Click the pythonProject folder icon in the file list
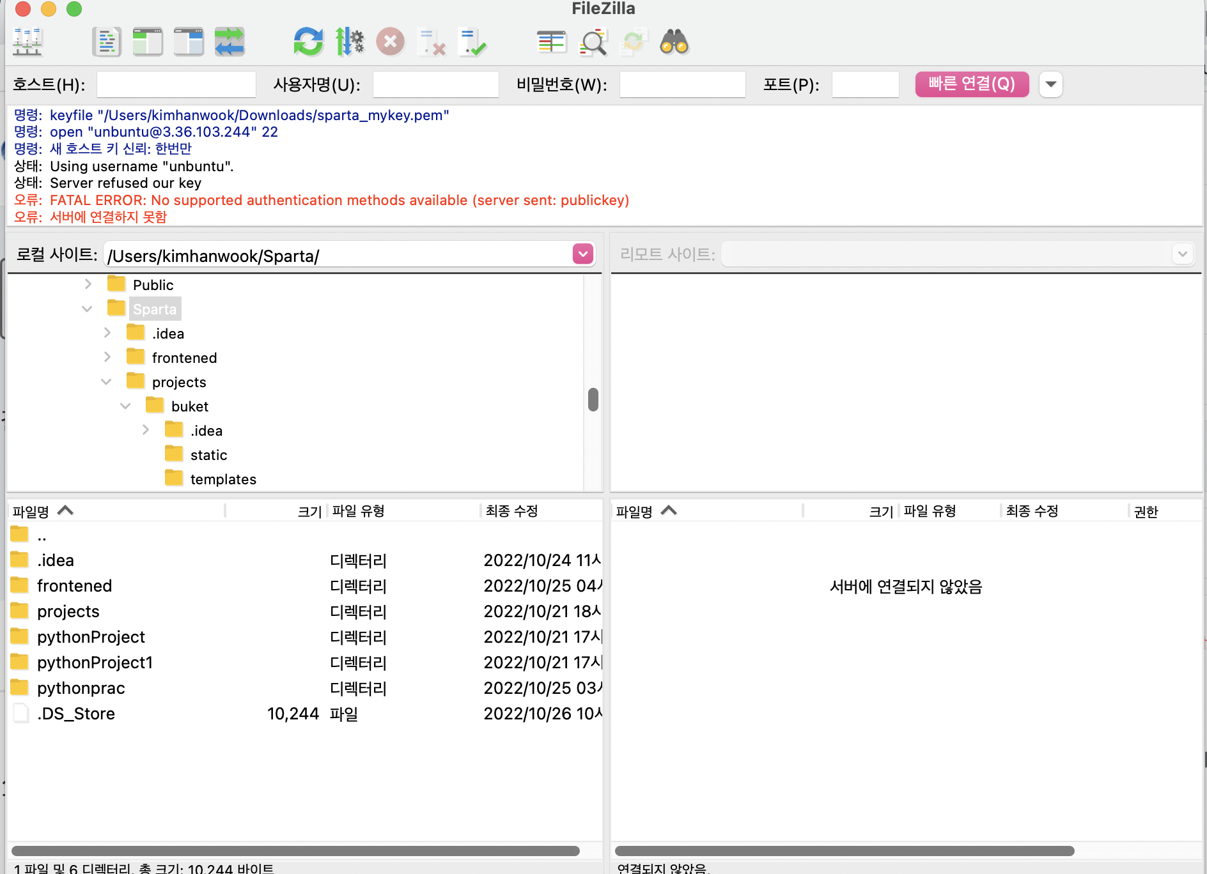1207x874 pixels. click(x=20, y=636)
